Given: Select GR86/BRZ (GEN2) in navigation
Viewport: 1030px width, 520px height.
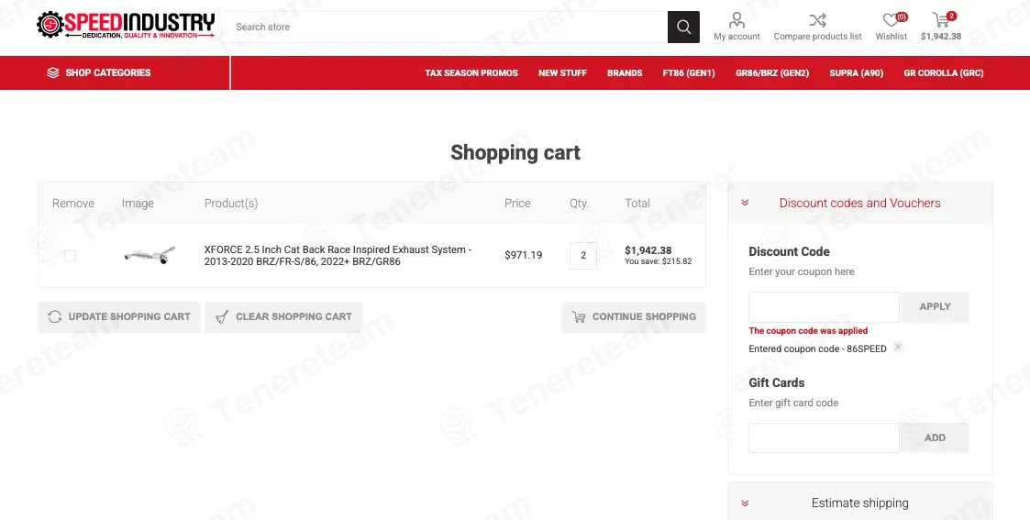Looking at the screenshot, I should click(772, 72).
